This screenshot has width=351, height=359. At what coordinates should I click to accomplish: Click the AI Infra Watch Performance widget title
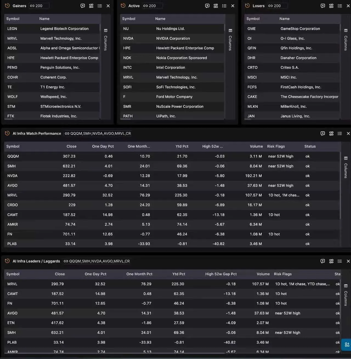(x=37, y=133)
